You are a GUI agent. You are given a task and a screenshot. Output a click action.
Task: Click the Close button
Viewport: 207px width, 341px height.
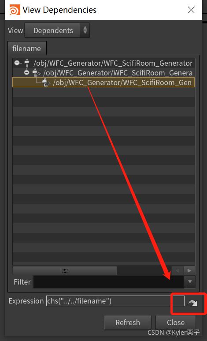(176, 322)
